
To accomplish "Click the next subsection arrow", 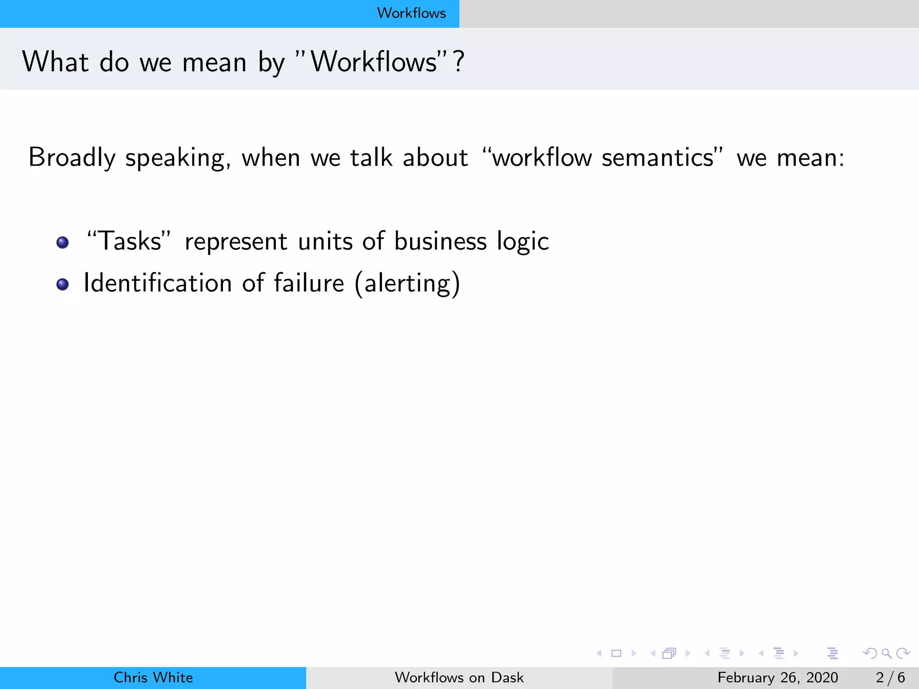I will (x=742, y=654).
